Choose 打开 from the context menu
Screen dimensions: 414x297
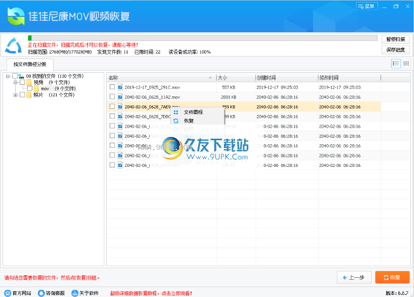click(x=198, y=129)
